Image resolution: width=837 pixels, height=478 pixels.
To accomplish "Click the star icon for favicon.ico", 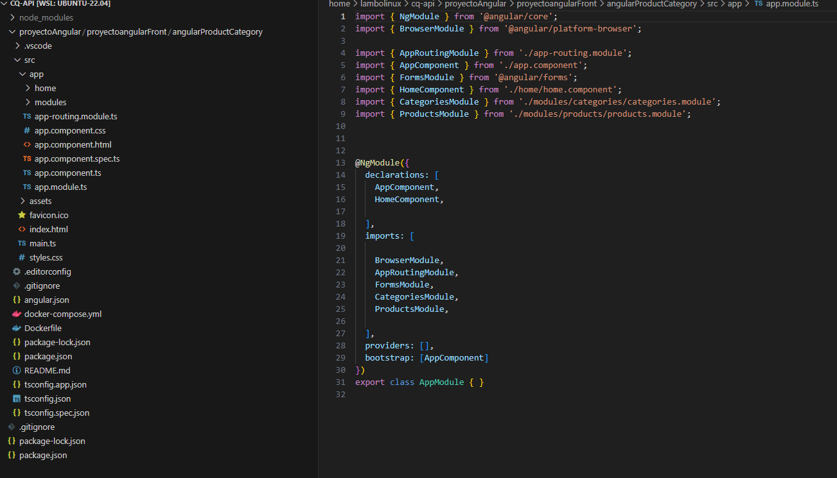I will [x=22, y=215].
